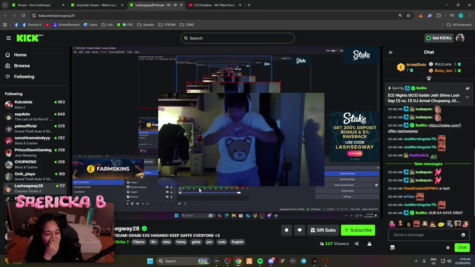Click the dota tag

coord(166,242)
